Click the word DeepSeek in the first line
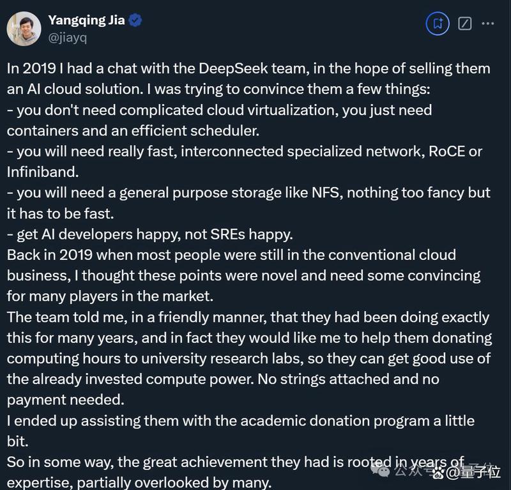 pos(233,69)
